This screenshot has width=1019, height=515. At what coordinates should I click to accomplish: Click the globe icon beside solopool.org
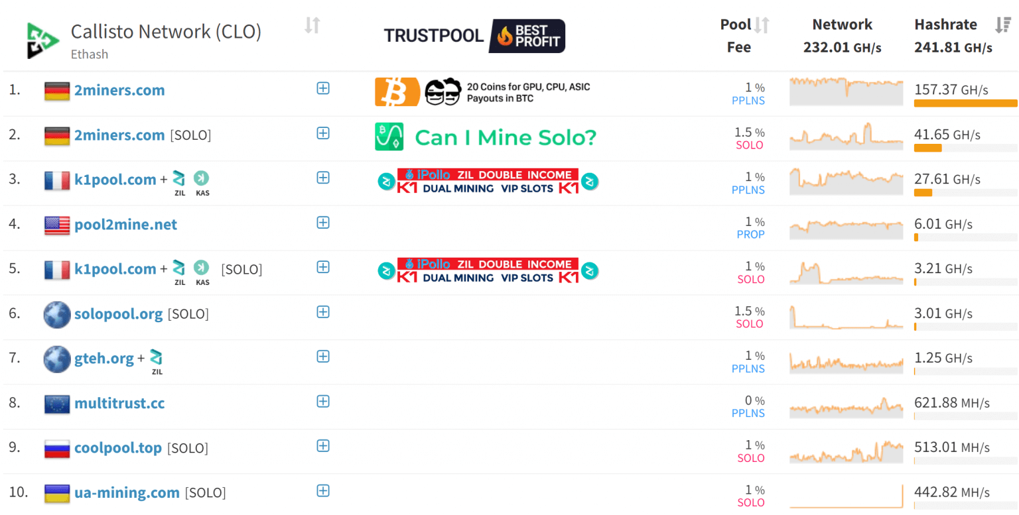57,315
